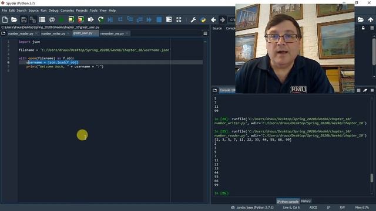Click the ASCII encoding status
Viewport: 376px width, 211px height.
(x=313, y=207)
